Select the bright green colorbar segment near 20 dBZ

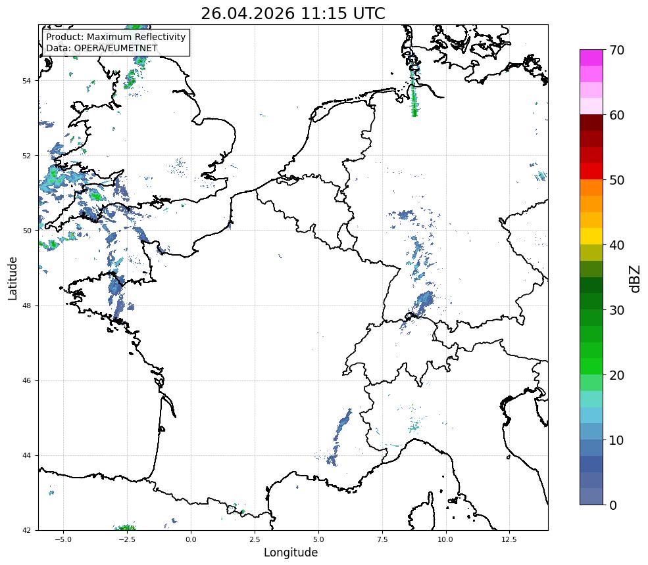point(591,366)
